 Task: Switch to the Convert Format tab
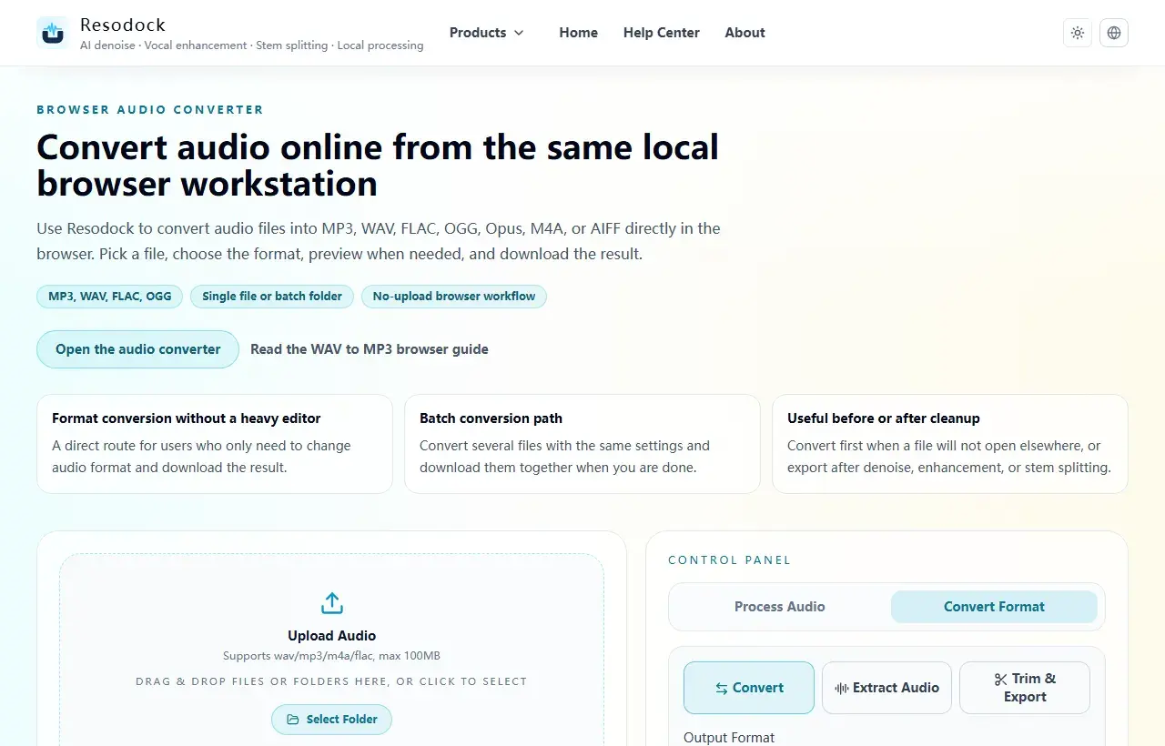click(x=994, y=607)
